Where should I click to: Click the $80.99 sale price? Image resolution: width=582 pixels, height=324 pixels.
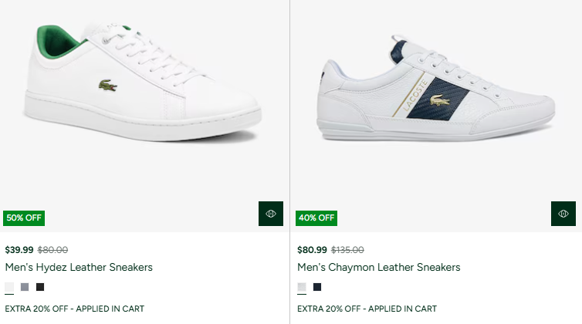tap(312, 250)
